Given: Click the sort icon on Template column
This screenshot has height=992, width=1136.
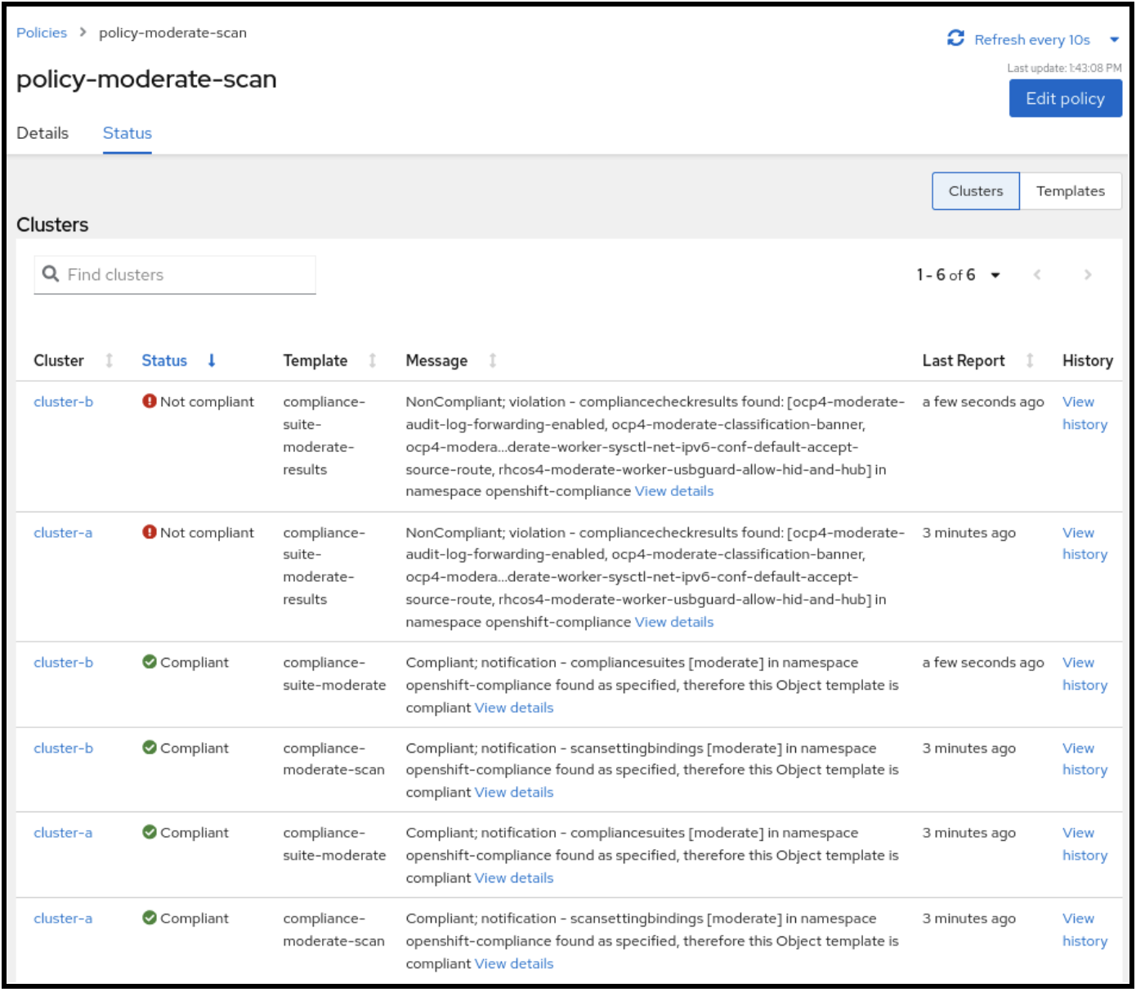Looking at the screenshot, I should click(372, 360).
